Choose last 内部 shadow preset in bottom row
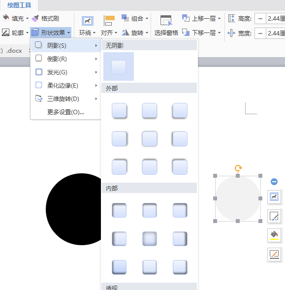Screen dimensions: 285x290 pos(180,267)
